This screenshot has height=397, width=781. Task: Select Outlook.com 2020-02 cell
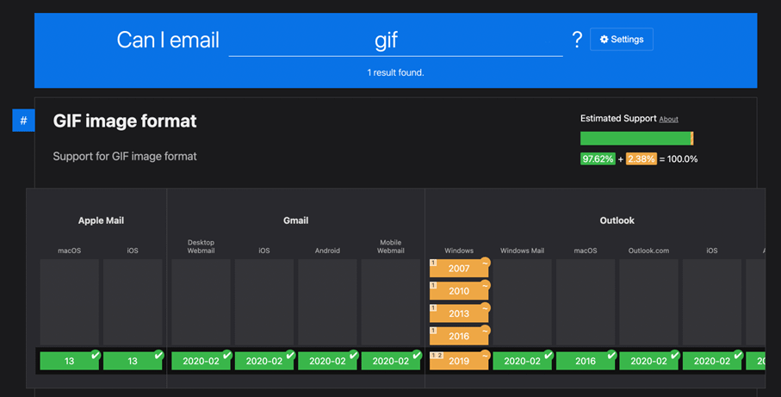click(648, 361)
